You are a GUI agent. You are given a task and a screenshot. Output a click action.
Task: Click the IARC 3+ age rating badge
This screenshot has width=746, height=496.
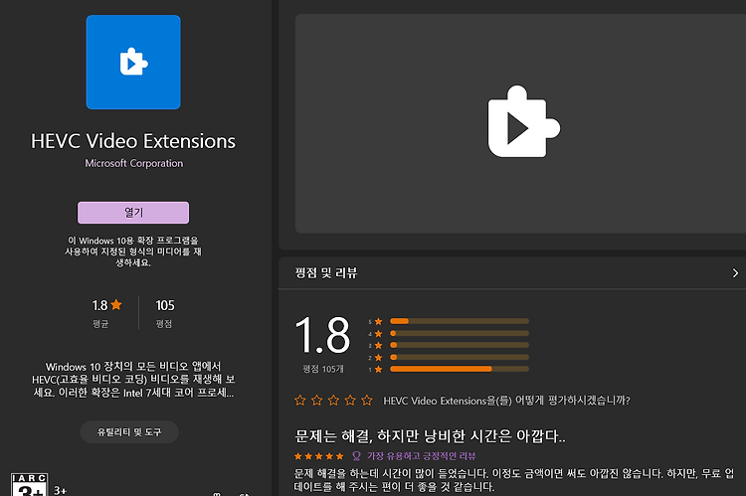tap(30, 485)
